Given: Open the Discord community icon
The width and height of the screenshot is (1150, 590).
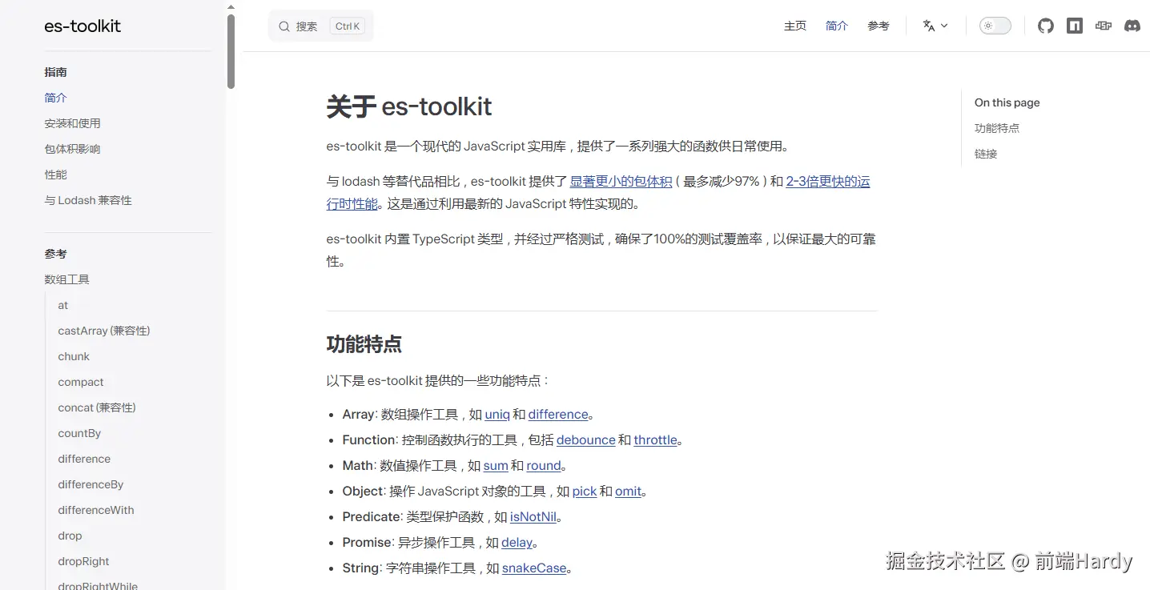Looking at the screenshot, I should point(1132,26).
